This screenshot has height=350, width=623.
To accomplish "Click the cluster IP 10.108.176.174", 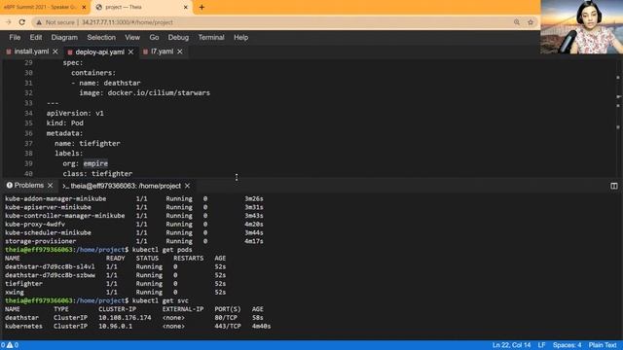I will tap(125, 318).
